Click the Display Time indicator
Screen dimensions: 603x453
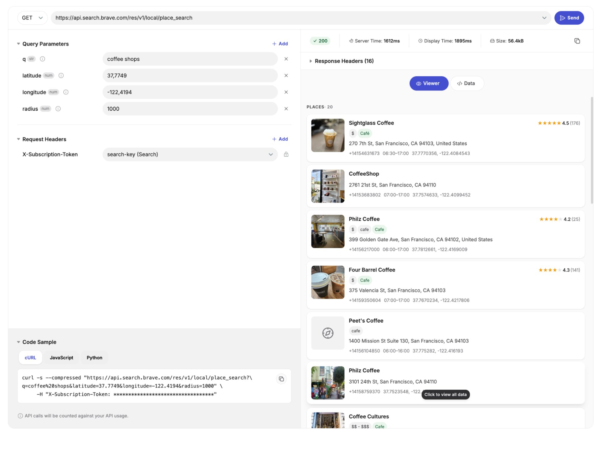(445, 41)
